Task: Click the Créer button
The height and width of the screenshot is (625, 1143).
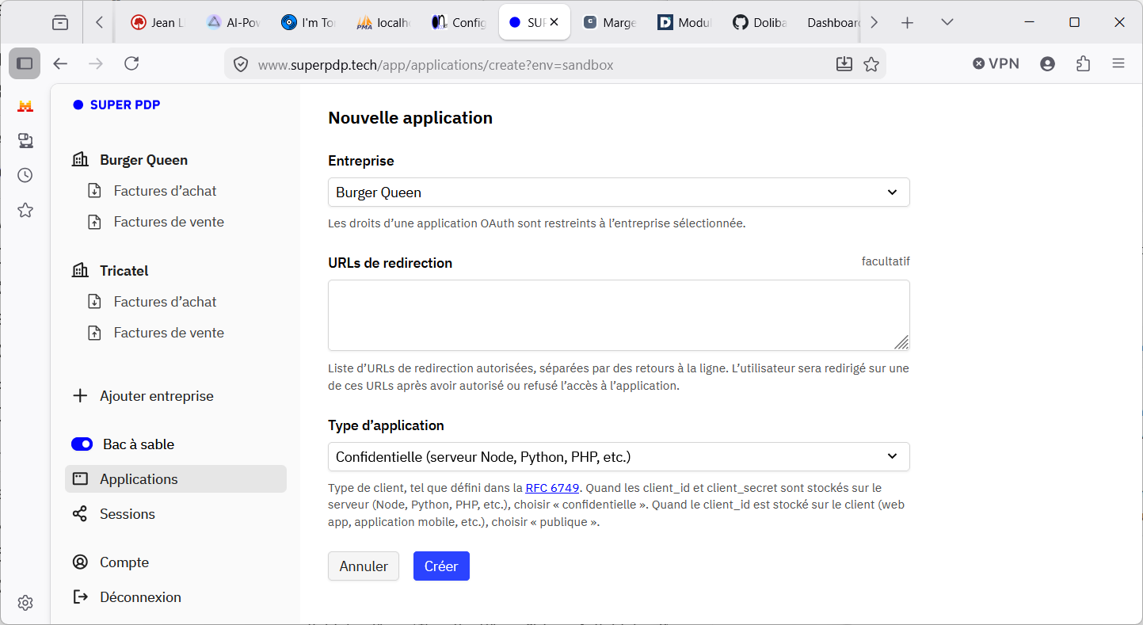Action: pyautogui.click(x=441, y=566)
